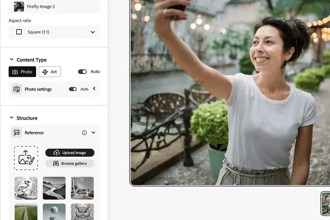Click the Photo settings label

click(38, 89)
